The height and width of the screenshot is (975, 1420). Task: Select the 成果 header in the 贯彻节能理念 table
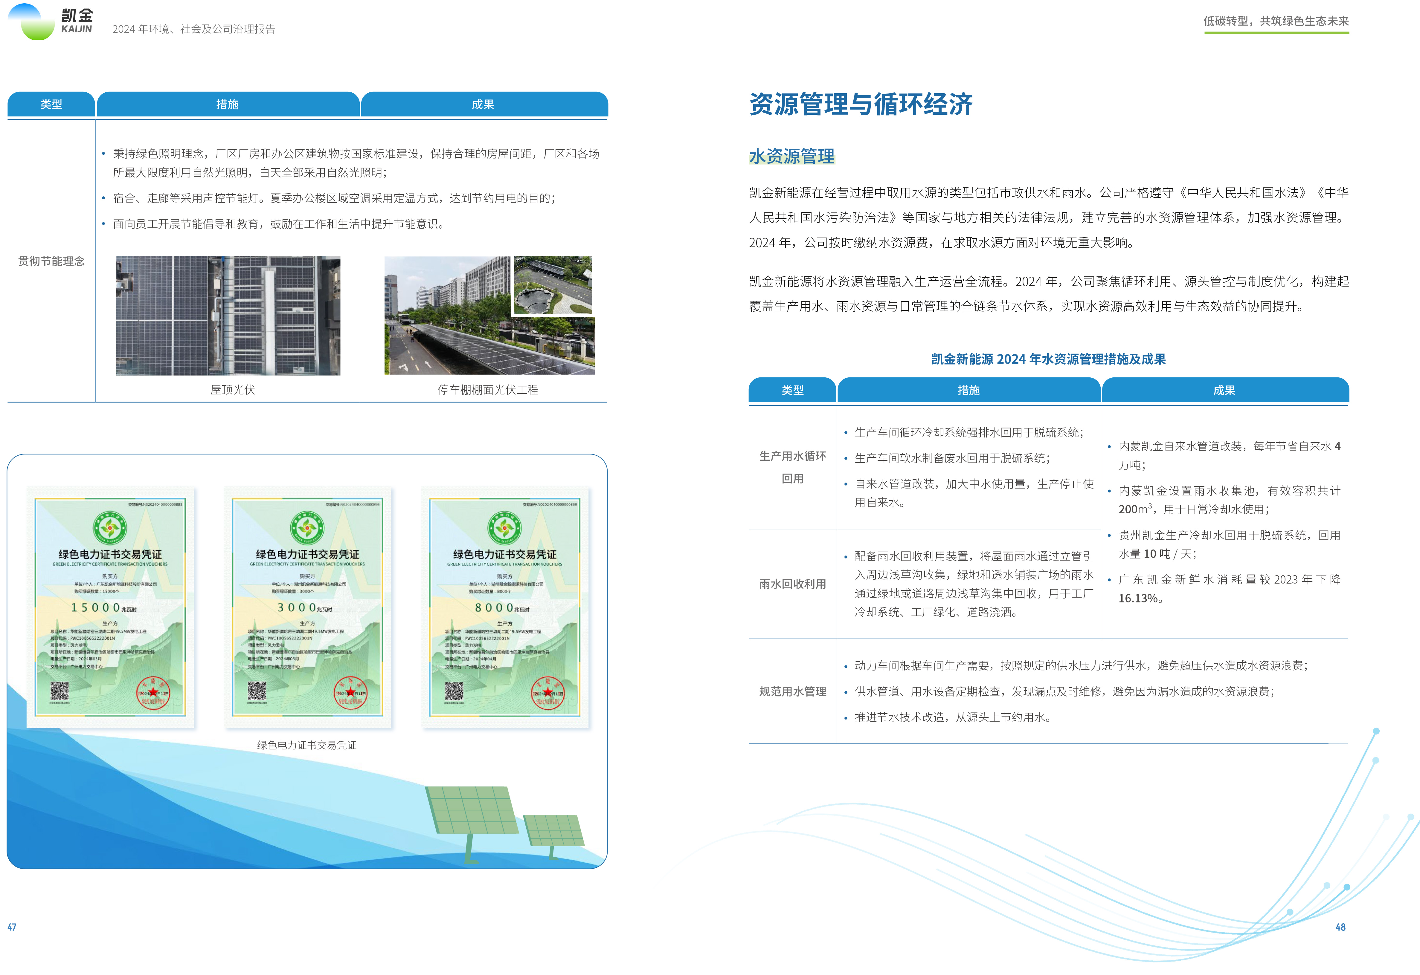(483, 105)
